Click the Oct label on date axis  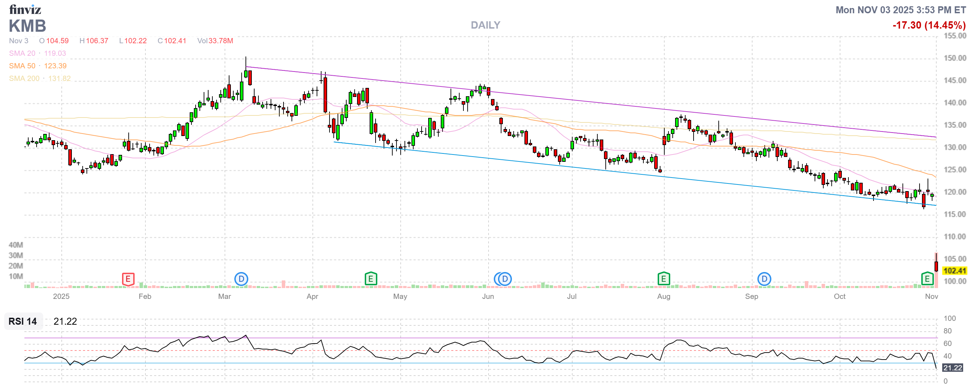coord(839,296)
